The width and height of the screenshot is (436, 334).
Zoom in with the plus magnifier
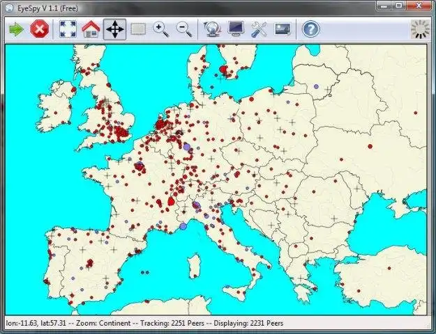[x=161, y=29]
